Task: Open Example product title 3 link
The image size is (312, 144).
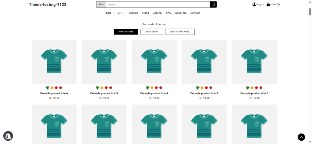Action: 204,93
